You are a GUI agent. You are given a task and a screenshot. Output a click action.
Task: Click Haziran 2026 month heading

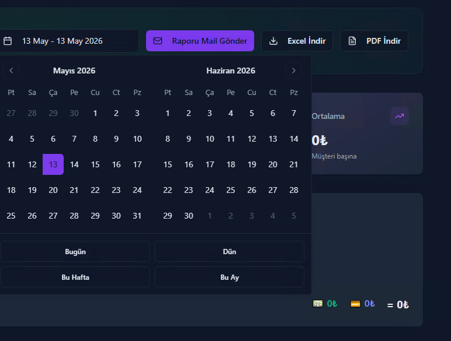click(231, 71)
